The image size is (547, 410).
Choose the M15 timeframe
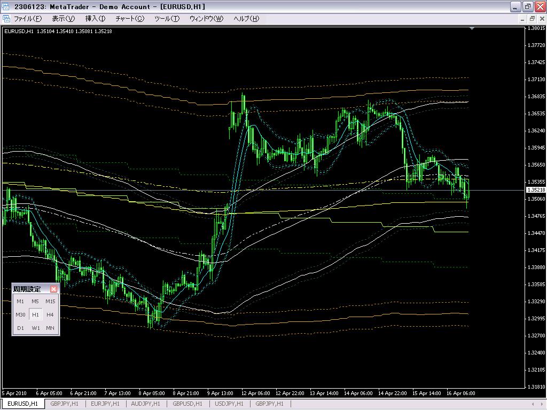coord(50,301)
